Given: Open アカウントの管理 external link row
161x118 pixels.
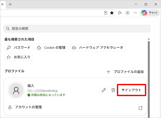Looking at the screenshot, I should point(75,107).
